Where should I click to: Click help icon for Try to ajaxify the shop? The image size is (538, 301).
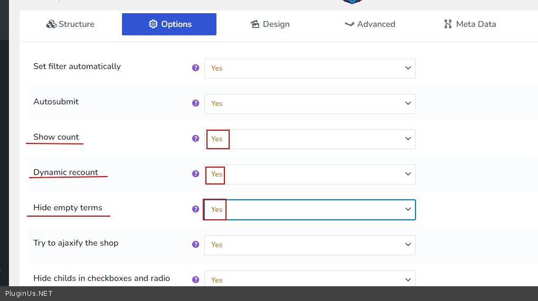click(x=195, y=245)
